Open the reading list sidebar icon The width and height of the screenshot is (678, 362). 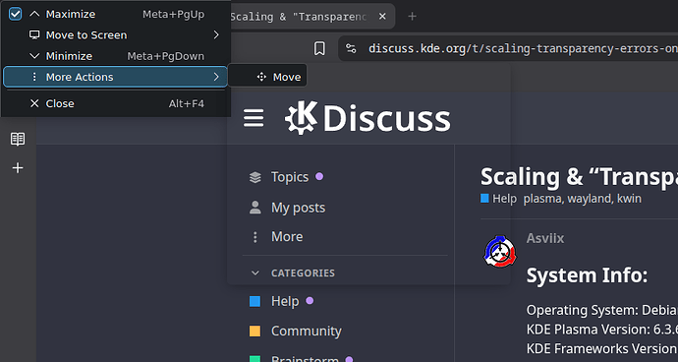point(18,139)
